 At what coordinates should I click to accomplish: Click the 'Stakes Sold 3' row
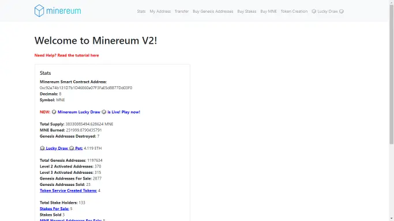click(52, 215)
